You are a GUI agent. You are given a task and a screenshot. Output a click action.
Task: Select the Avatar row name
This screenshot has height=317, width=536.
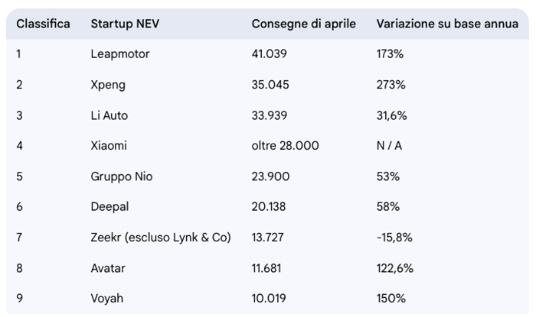pyautogui.click(x=108, y=268)
